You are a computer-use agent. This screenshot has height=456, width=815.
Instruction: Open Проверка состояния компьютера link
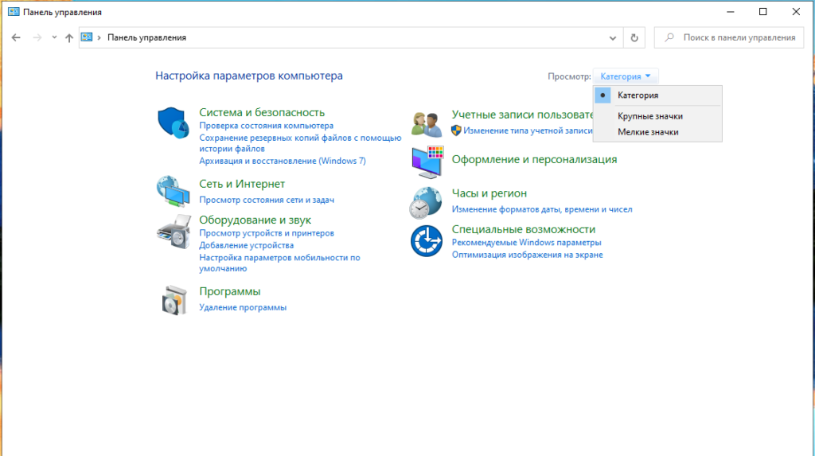(x=266, y=126)
